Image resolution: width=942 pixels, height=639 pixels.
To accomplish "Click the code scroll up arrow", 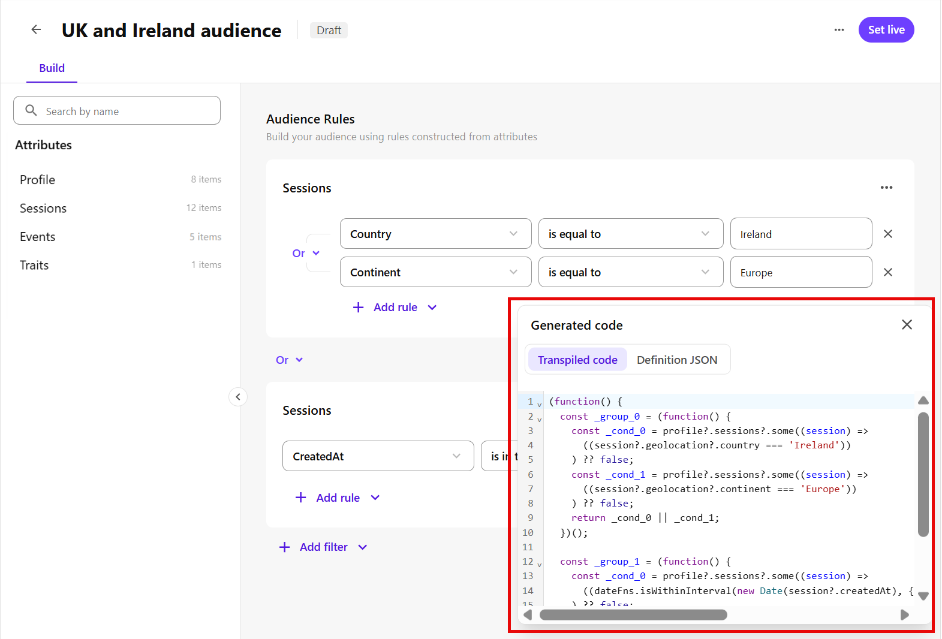I will (x=923, y=400).
